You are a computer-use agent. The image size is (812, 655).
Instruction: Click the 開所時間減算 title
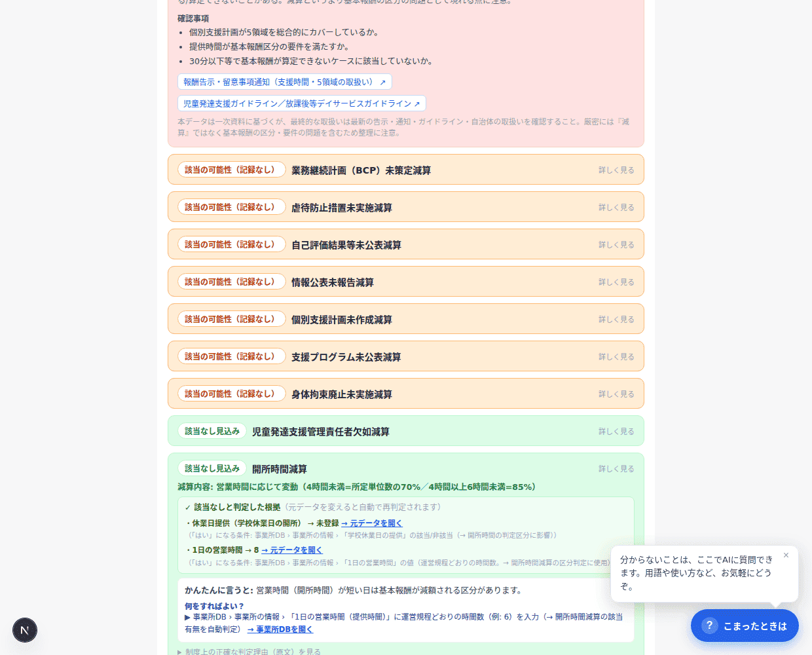[280, 469]
